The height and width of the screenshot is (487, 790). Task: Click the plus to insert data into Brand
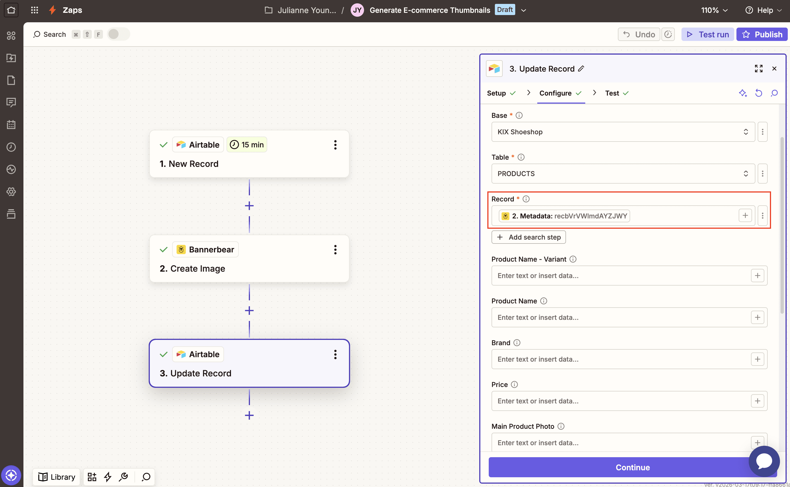[757, 359]
